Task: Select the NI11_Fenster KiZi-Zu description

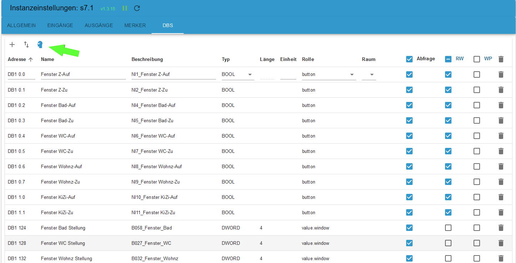Action: coord(153,212)
